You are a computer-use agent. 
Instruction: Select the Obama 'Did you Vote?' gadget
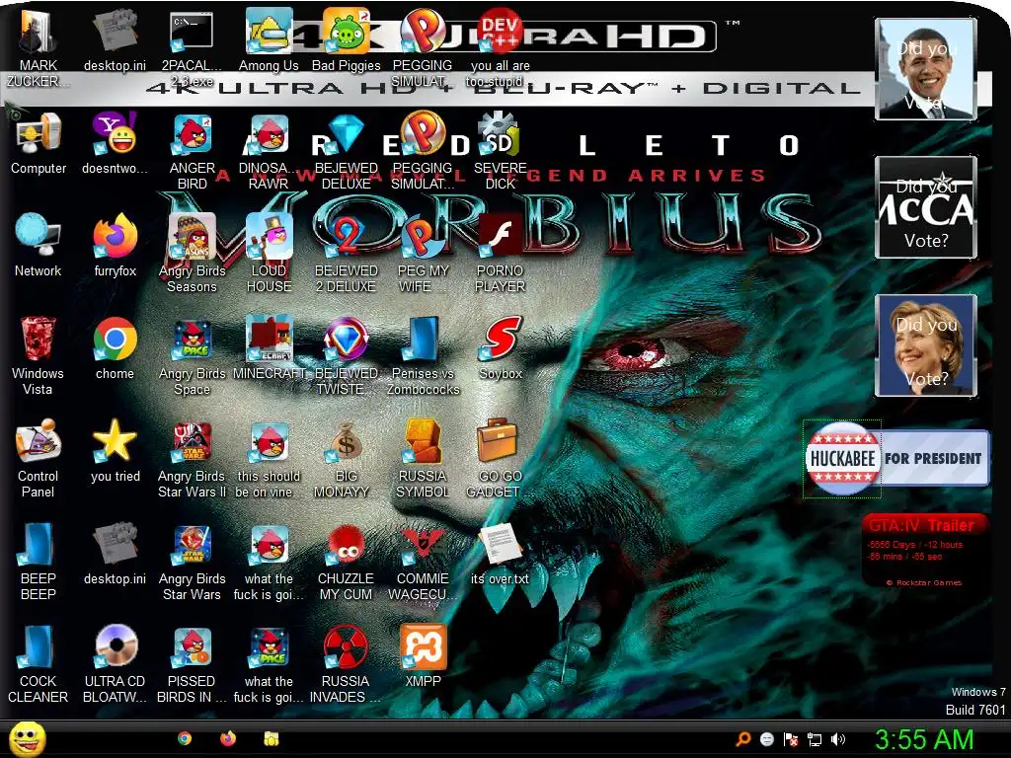pos(926,69)
